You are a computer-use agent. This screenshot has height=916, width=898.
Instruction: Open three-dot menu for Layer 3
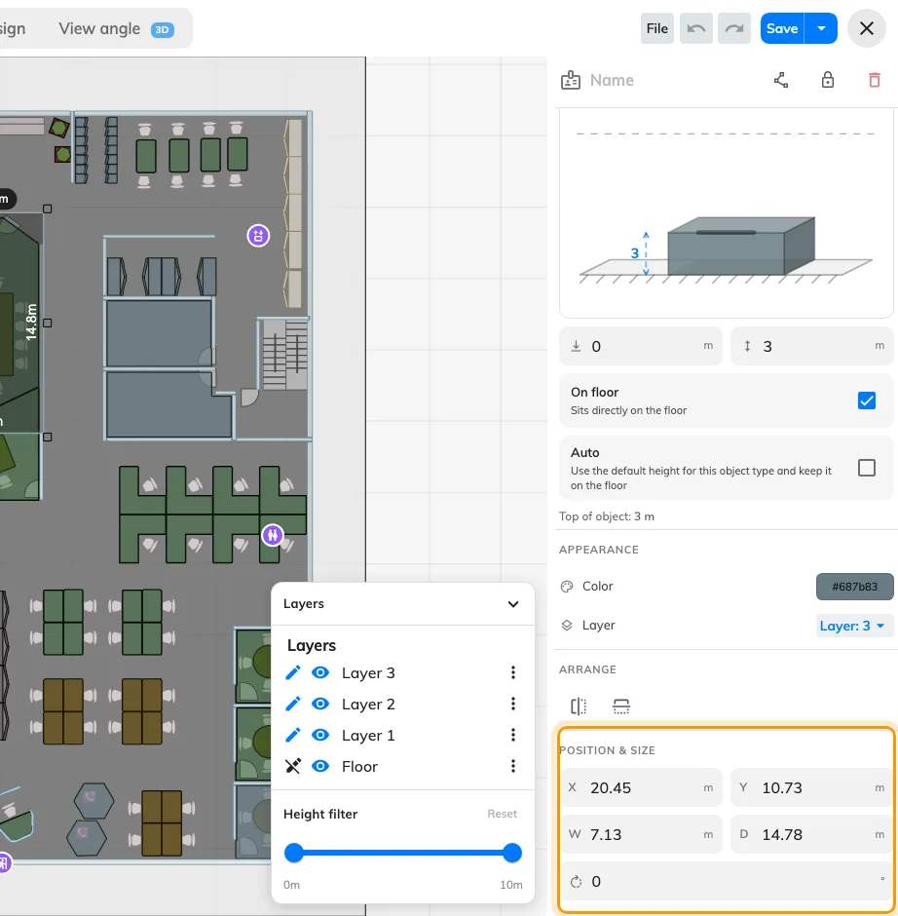(x=513, y=672)
